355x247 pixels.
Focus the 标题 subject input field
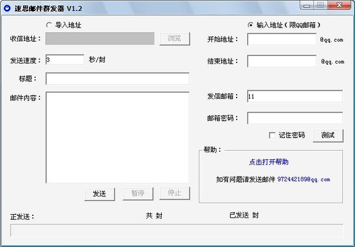coord(117,79)
